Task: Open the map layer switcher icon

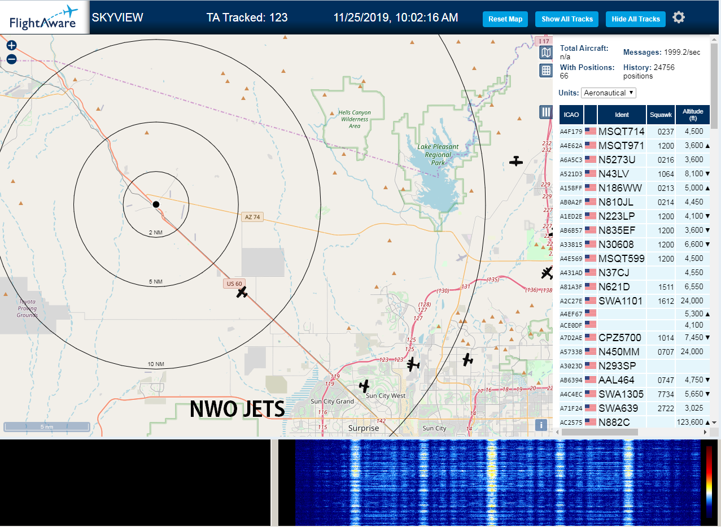Action: coord(546,53)
